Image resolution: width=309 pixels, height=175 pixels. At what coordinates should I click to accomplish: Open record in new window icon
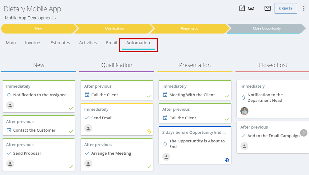coord(242,8)
